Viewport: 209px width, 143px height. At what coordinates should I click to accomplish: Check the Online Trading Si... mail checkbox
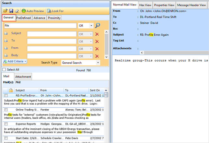pos(6,110)
